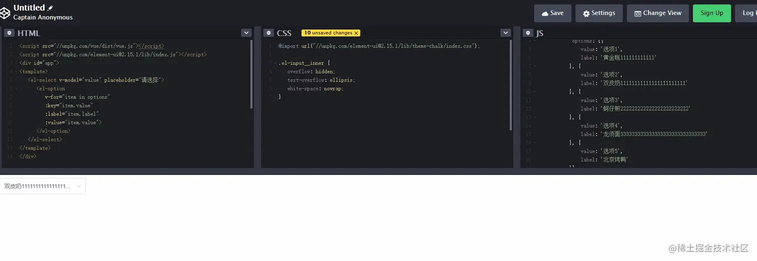
Task: Click the 'text-overflow: ellipsis;' CSS line
Action: [321, 80]
